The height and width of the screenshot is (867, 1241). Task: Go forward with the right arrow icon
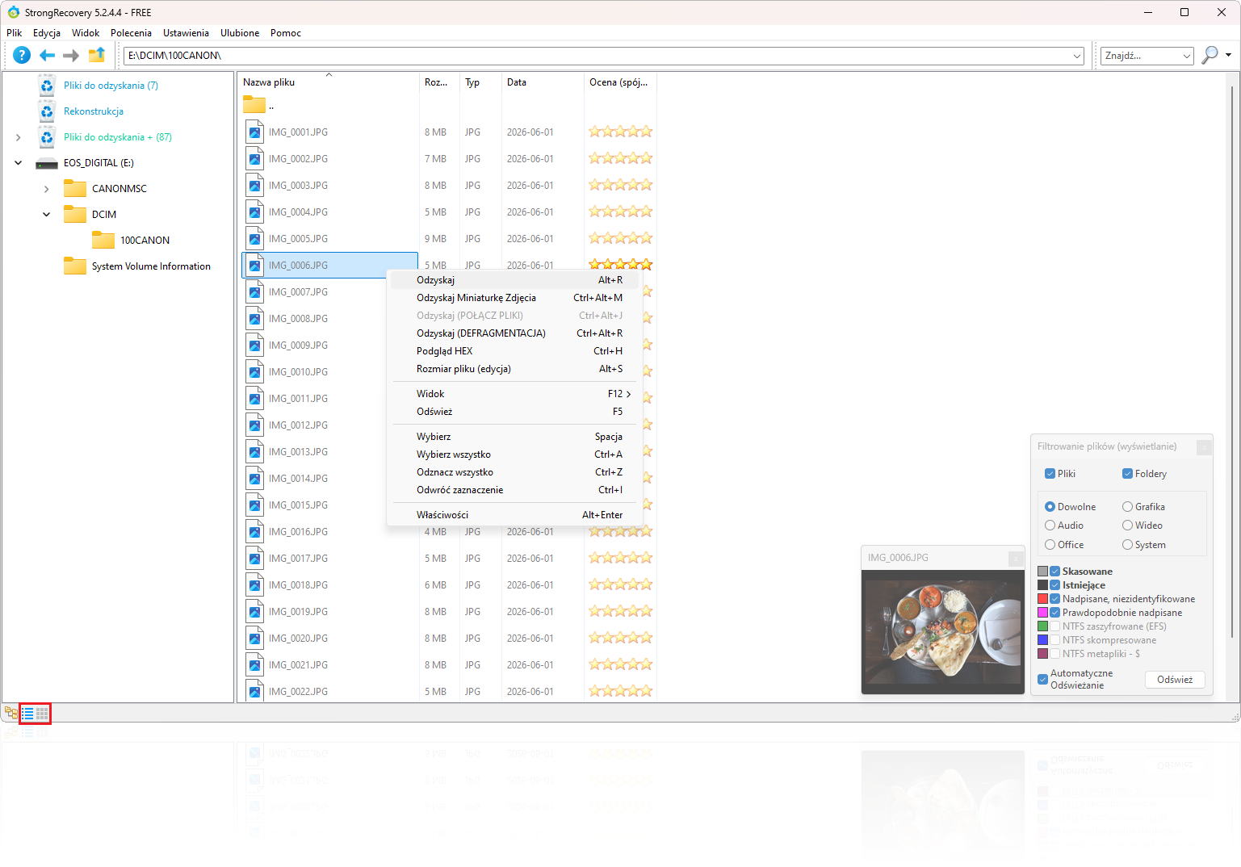point(71,55)
